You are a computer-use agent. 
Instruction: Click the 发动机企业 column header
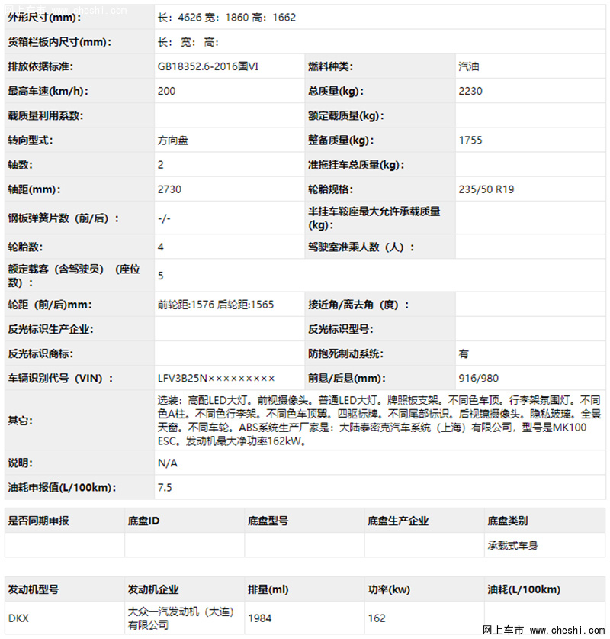153,589
